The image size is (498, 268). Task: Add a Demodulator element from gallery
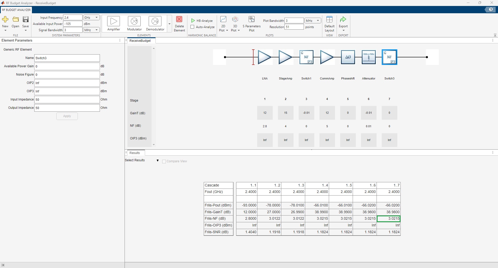coord(155,21)
